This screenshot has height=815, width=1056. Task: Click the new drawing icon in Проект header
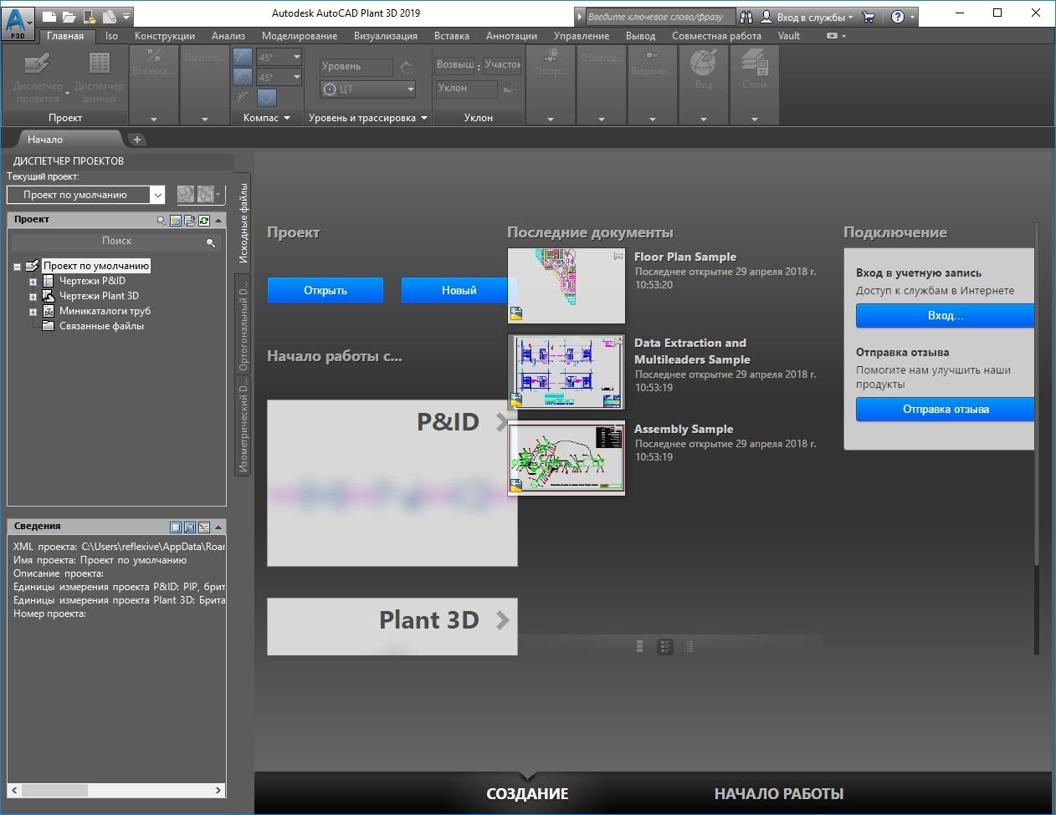coord(176,221)
